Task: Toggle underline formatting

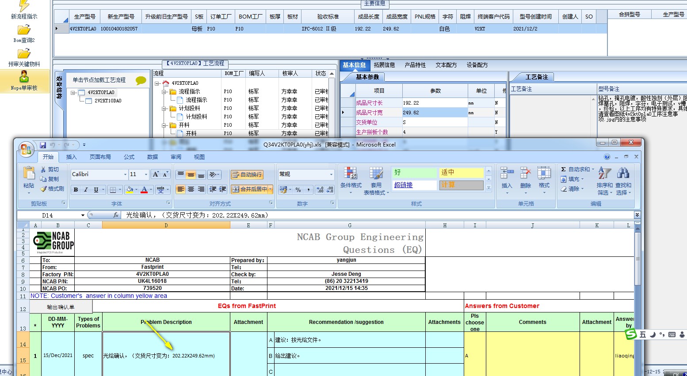Action: (96, 190)
